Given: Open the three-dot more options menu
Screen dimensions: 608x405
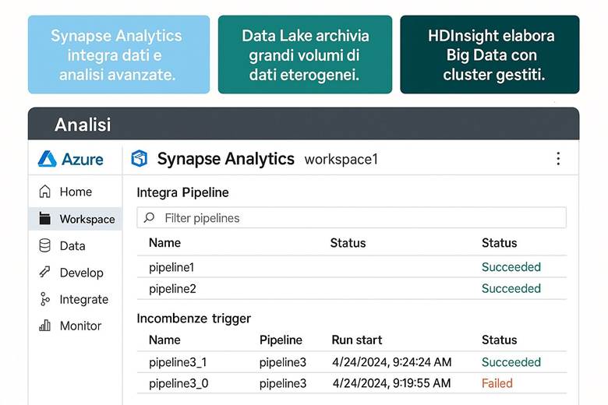Looking at the screenshot, I should point(558,159).
